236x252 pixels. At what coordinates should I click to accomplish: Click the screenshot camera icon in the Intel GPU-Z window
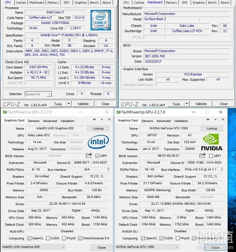click(x=94, y=119)
